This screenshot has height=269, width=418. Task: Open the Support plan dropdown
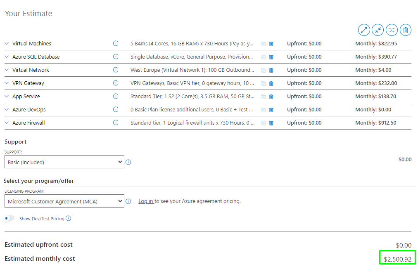(x=64, y=162)
